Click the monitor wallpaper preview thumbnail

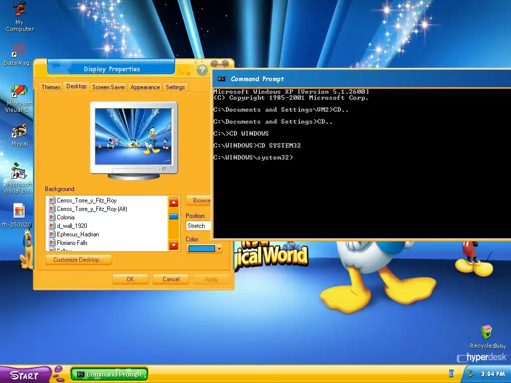click(x=133, y=137)
